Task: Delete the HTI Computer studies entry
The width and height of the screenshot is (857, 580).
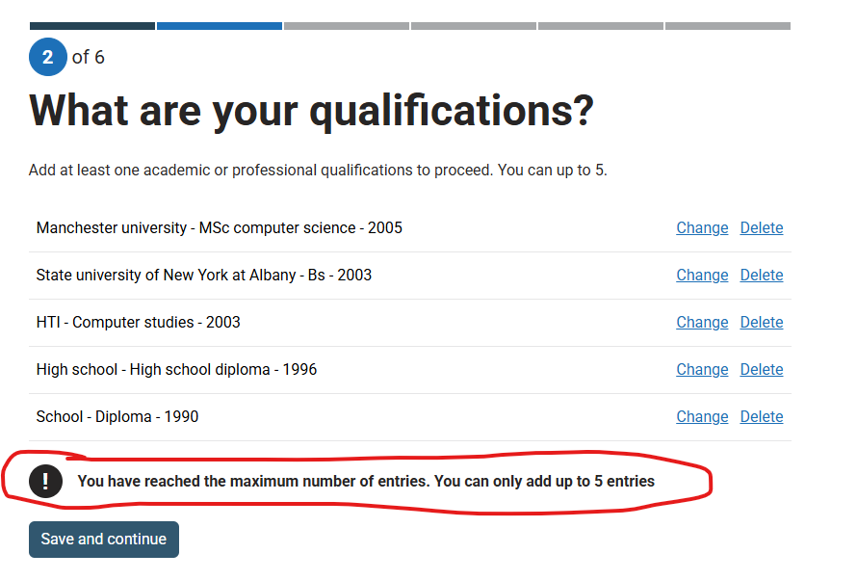Action: pos(762,323)
